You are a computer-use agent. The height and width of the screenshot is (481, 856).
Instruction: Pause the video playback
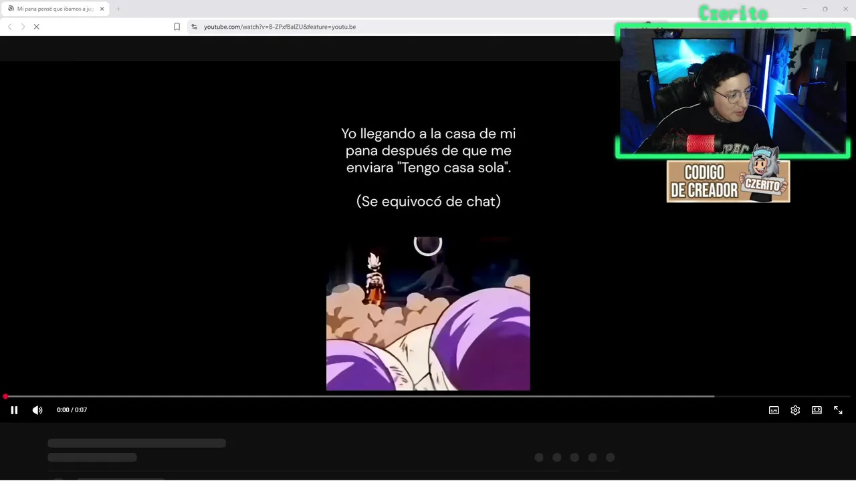click(14, 410)
